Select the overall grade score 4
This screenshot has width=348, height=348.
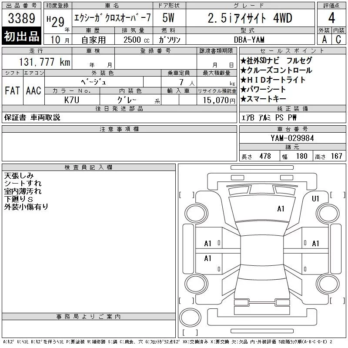pos(331,18)
